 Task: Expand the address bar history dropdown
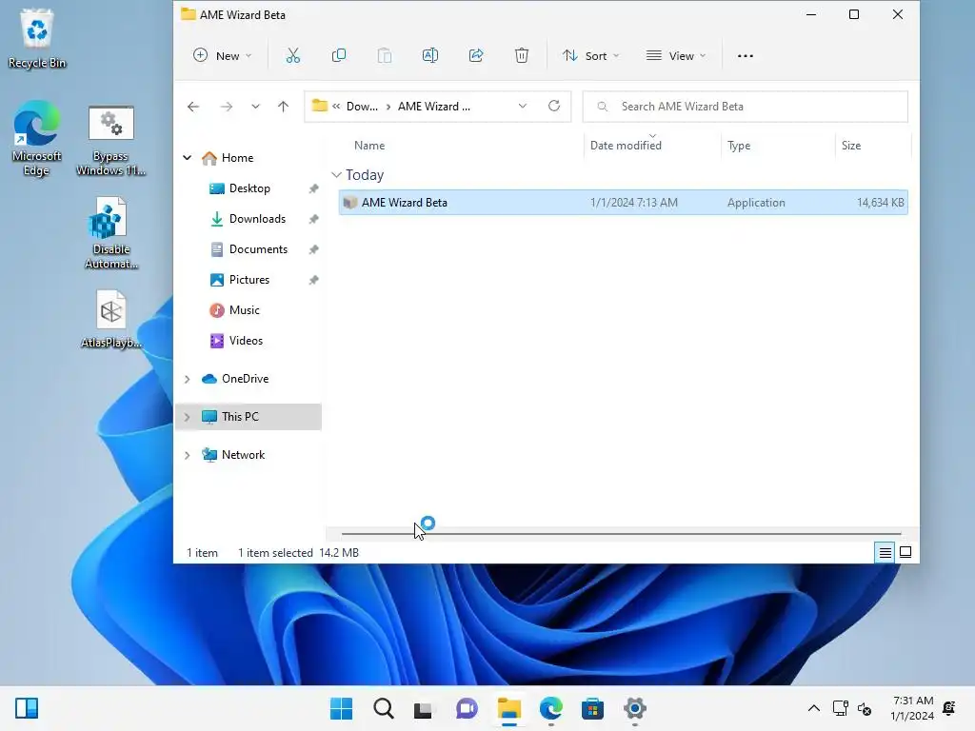tap(523, 107)
